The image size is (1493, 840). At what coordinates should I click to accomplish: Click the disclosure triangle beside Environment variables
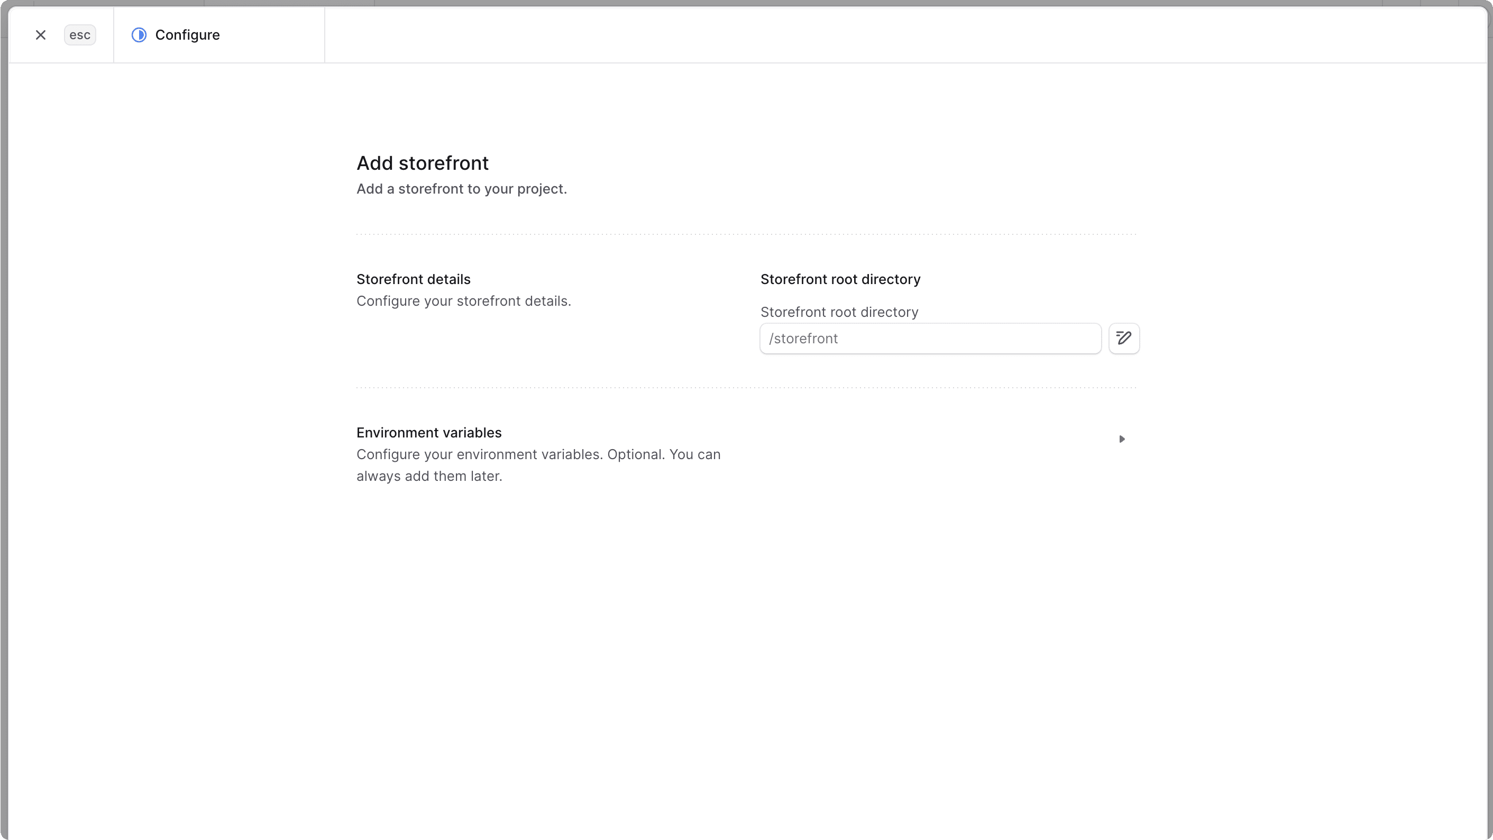1122,439
